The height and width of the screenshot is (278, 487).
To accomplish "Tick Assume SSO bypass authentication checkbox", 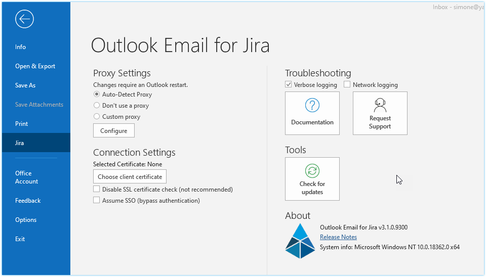I will [97, 201].
